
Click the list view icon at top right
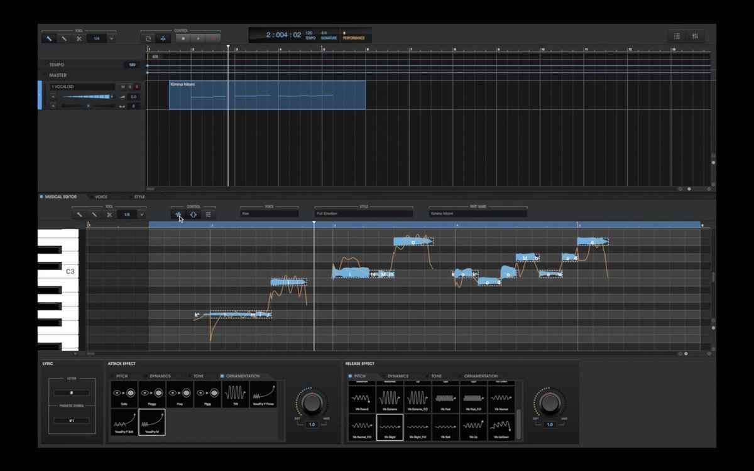(x=677, y=36)
